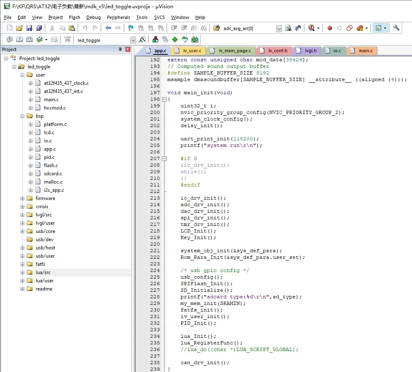Select the usb/dev folder

coord(44,239)
